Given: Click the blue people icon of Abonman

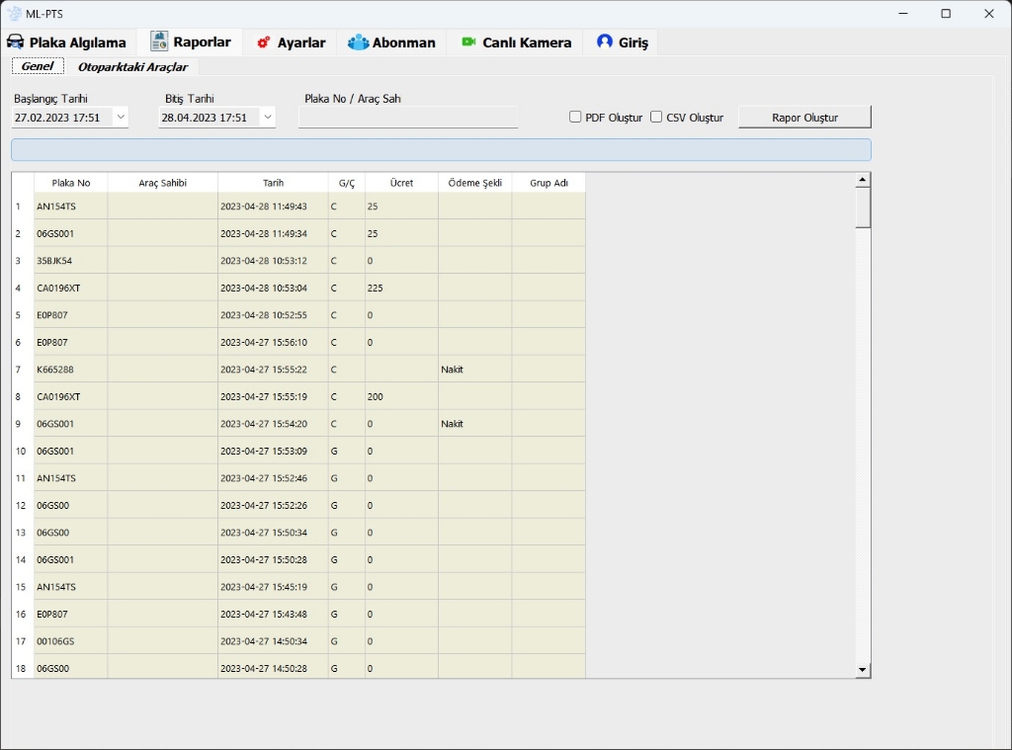Looking at the screenshot, I should [358, 42].
